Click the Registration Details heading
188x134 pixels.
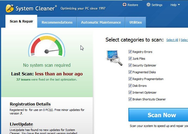click(30, 104)
